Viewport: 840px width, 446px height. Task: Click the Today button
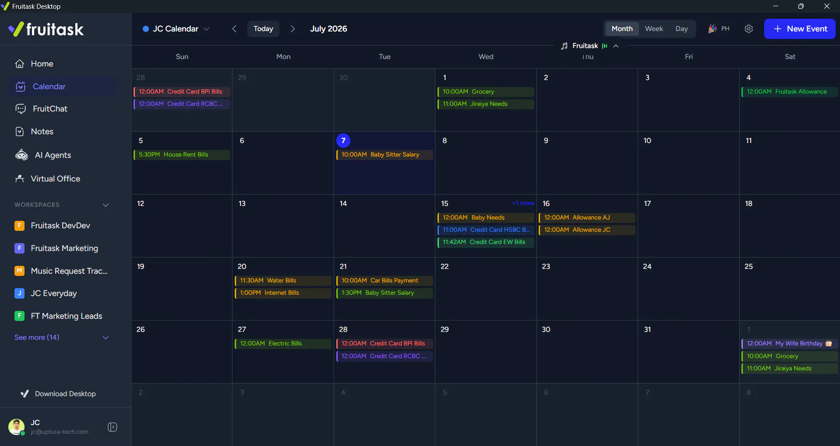(x=263, y=29)
